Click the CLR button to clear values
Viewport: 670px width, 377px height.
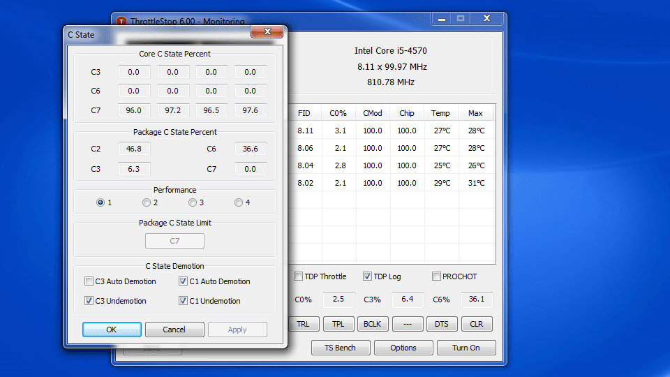(477, 324)
